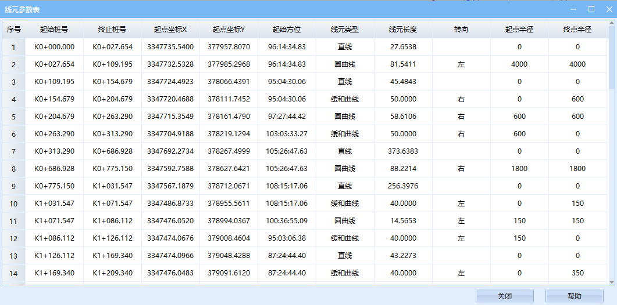Click the 关闭 button
617x305 pixels.
[504, 296]
